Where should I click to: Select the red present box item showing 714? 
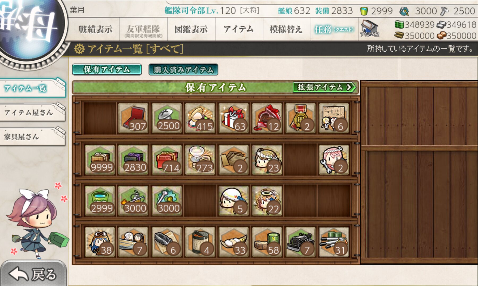[x=167, y=159]
